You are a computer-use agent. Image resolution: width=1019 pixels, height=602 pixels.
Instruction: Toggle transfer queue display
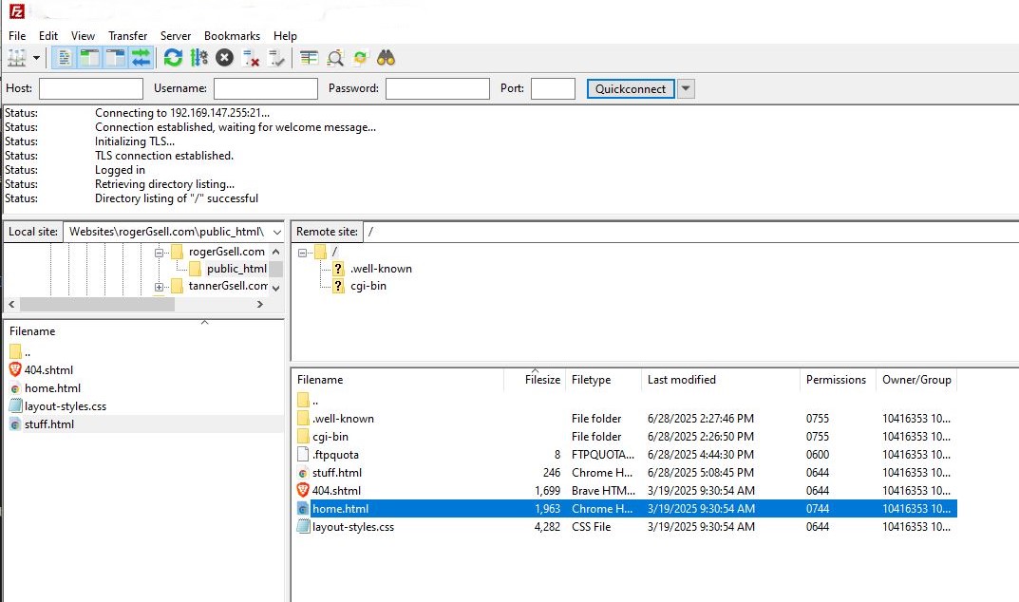pos(142,58)
